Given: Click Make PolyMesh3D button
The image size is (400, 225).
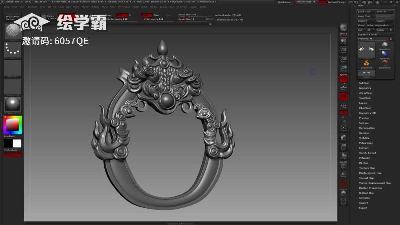Looking at the screenshot, I should click(380, 25).
